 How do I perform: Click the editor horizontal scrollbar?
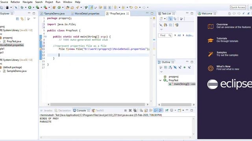click(x=98, y=105)
